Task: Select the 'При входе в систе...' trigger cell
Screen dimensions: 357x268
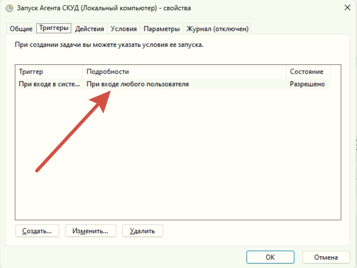Action: click(x=49, y=84)
